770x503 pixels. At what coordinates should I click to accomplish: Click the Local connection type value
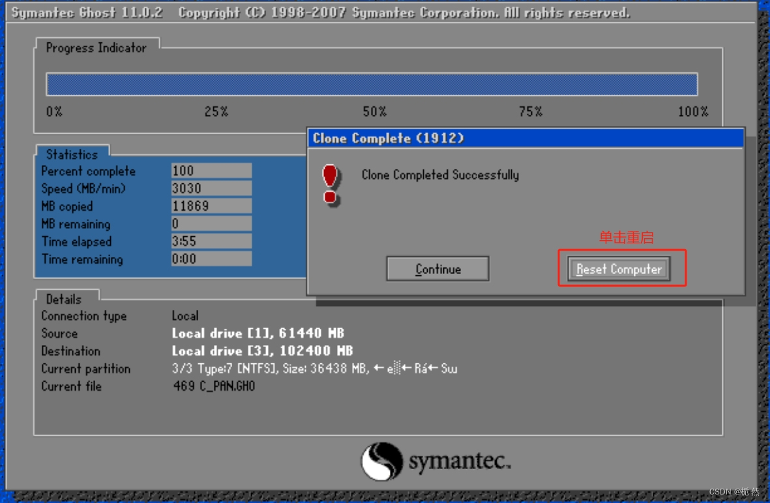[x=185, y=316]
